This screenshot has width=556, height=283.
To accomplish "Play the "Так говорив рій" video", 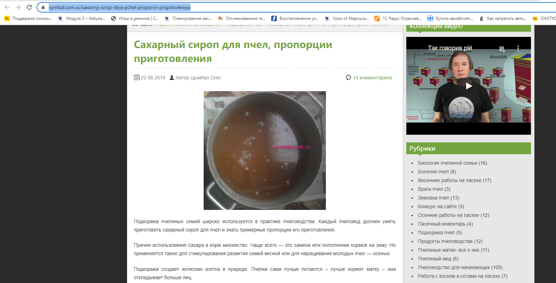I will click(x=469, y=86).
